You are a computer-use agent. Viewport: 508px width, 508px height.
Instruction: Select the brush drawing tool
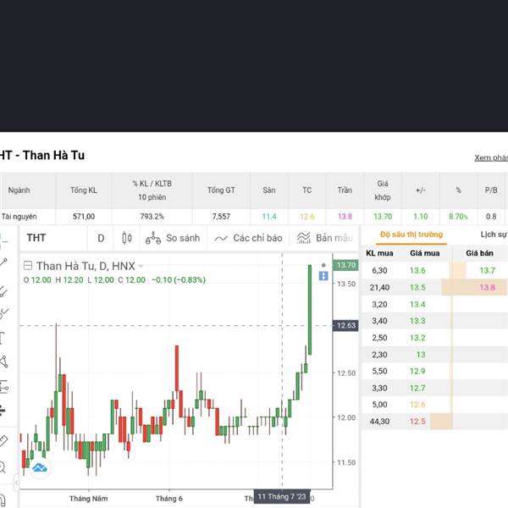3,313
